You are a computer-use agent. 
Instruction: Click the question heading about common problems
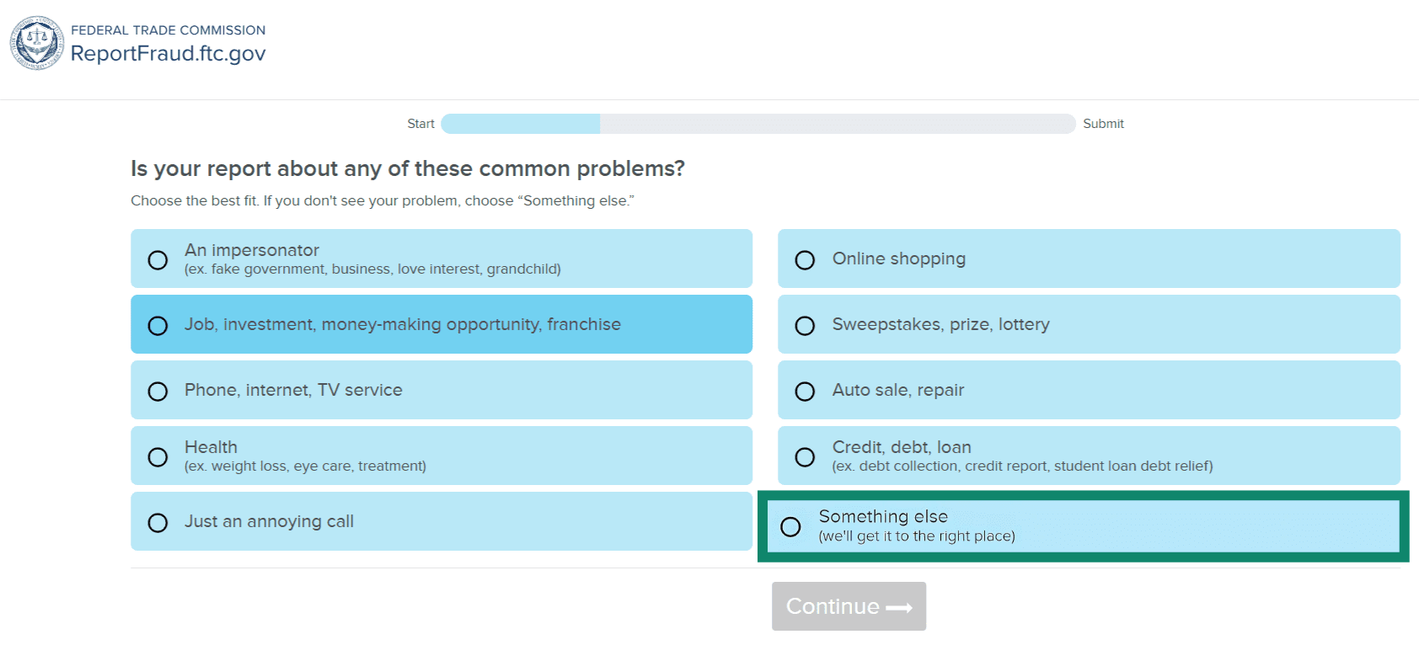(408, 168)
